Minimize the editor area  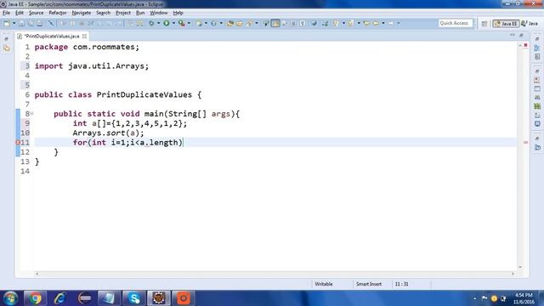tap(513, 36)
